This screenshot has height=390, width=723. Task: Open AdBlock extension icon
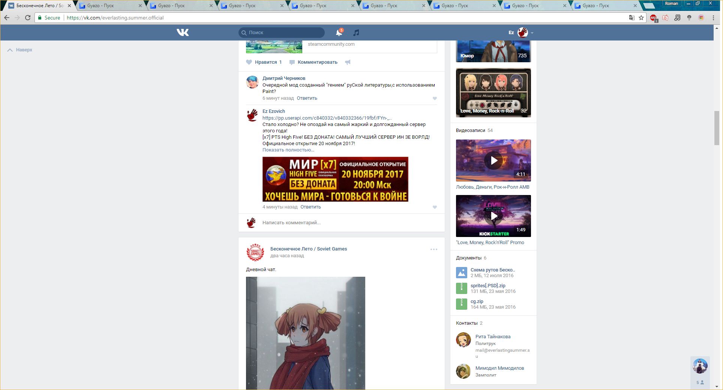coord(654,18)
